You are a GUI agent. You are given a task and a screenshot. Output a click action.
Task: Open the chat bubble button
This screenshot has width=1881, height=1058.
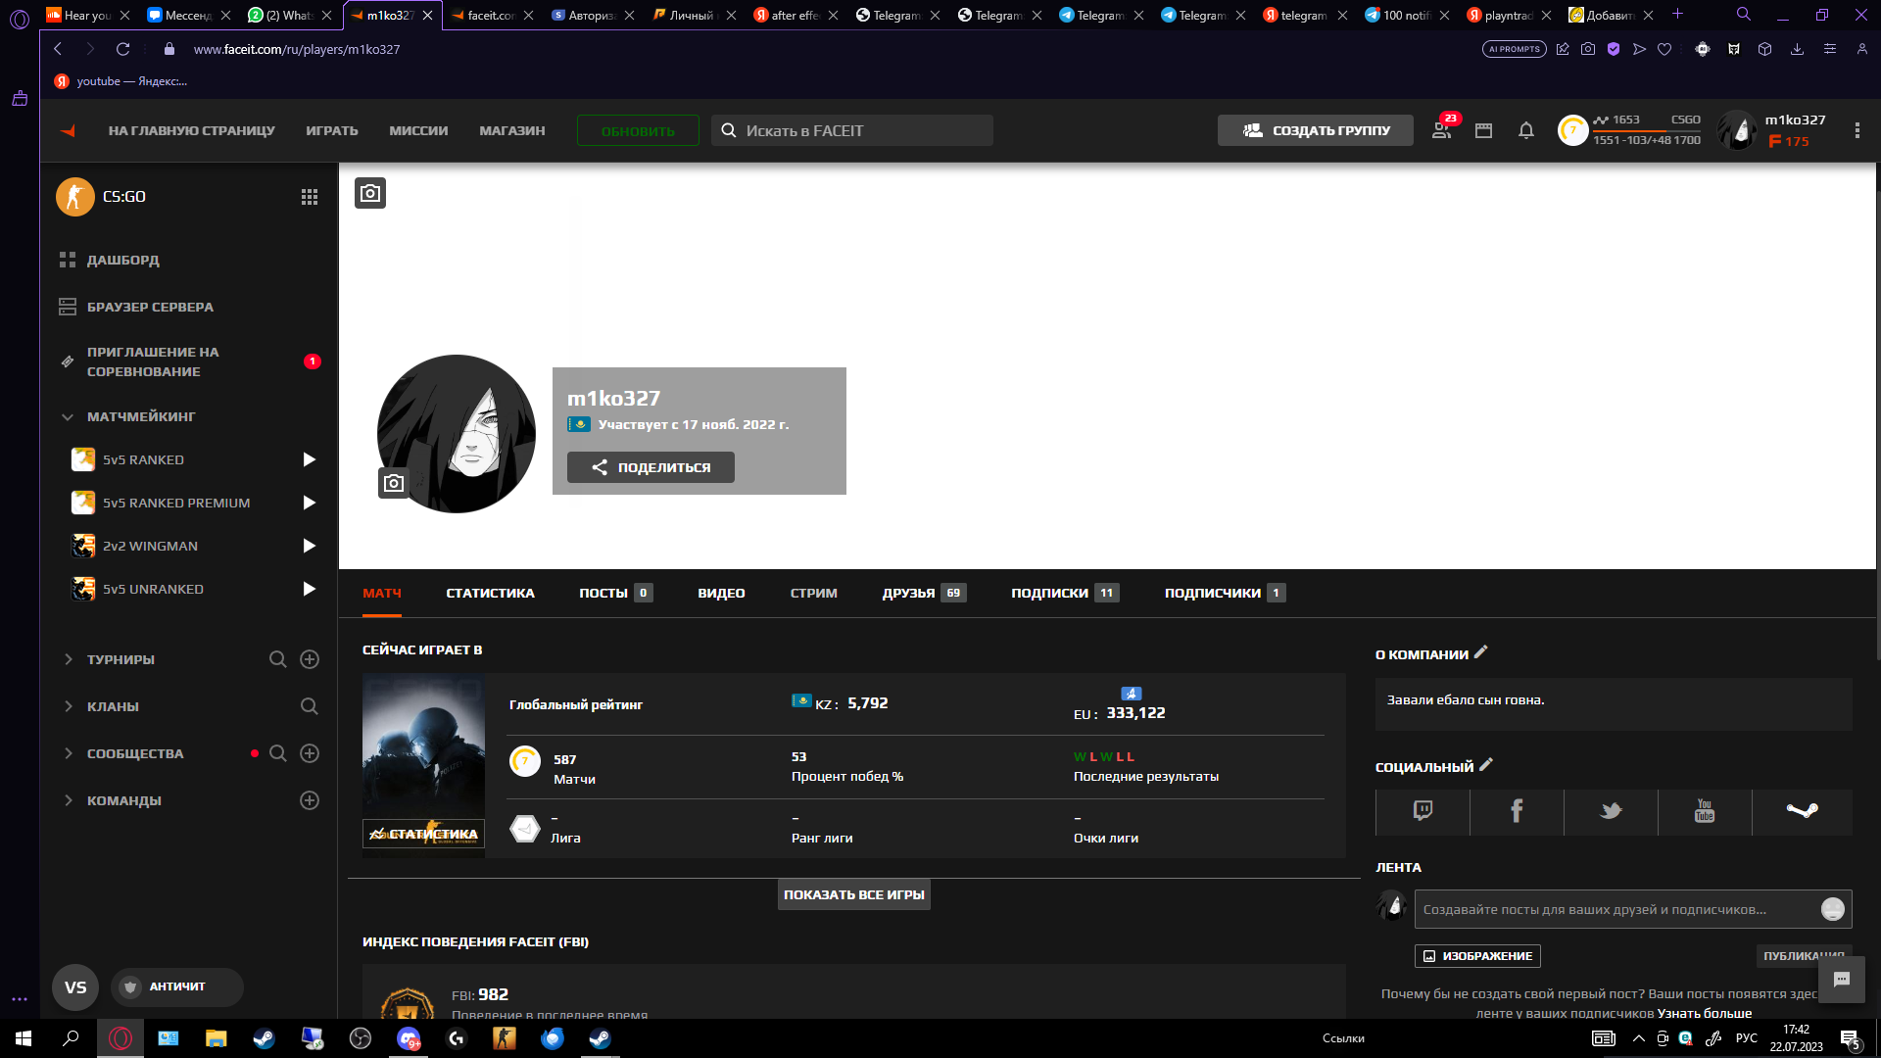1842,980
